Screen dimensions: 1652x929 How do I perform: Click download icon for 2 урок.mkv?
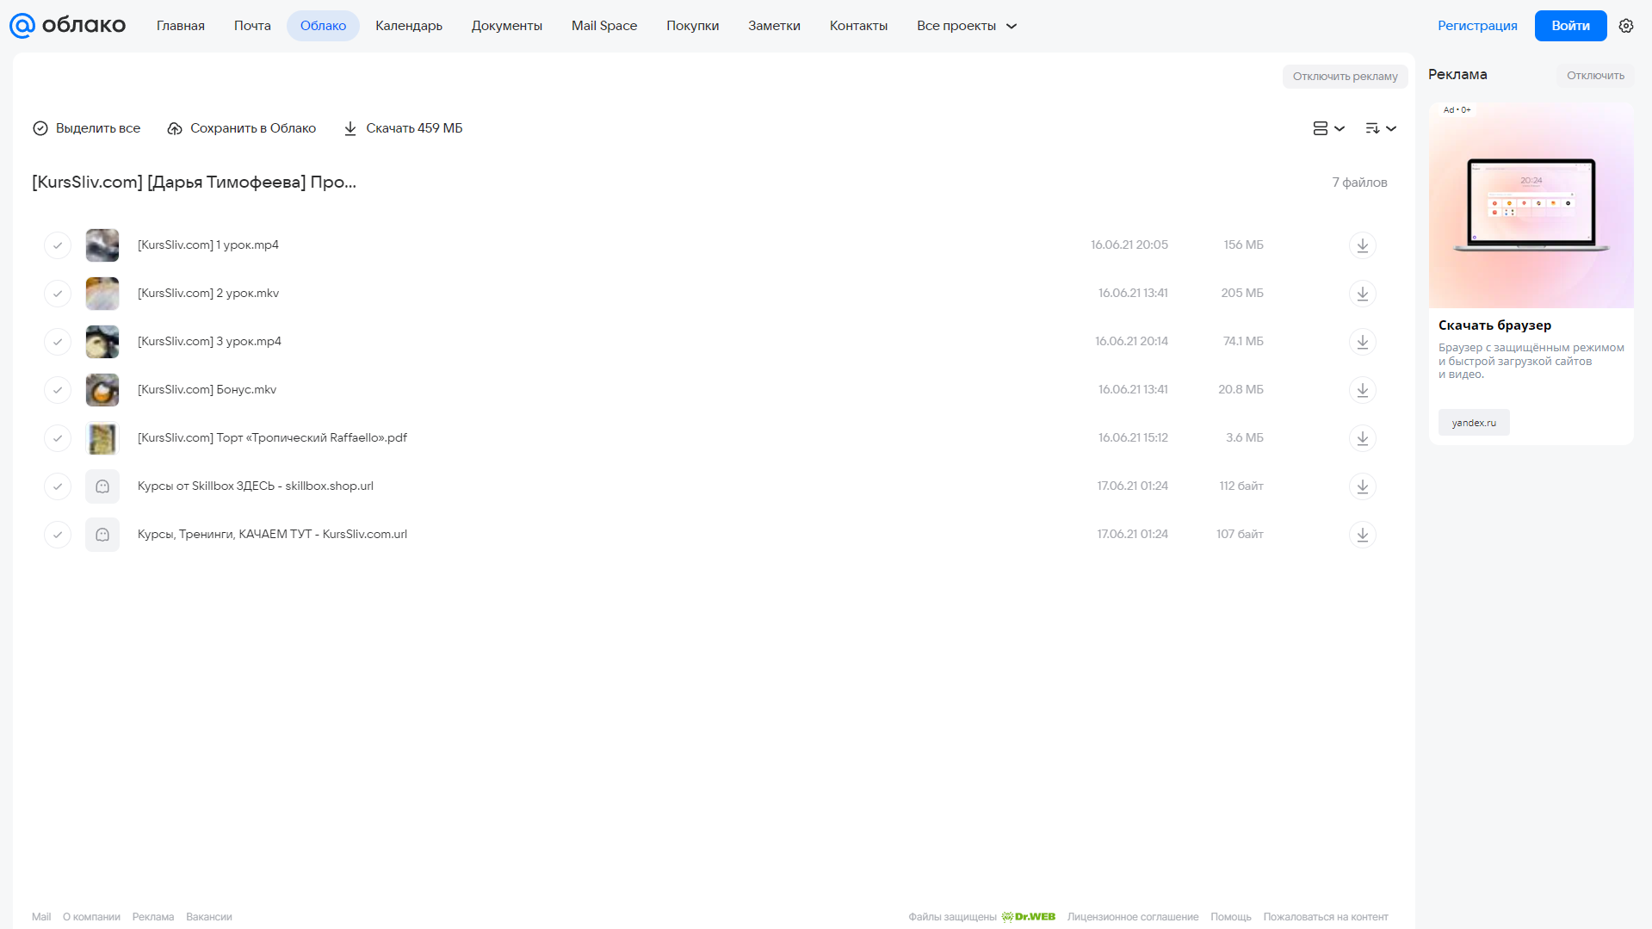pyautogui.click(x=1362, y=294)
